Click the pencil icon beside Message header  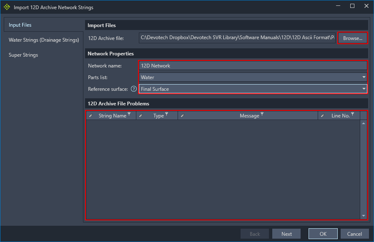tap(183, 116)
